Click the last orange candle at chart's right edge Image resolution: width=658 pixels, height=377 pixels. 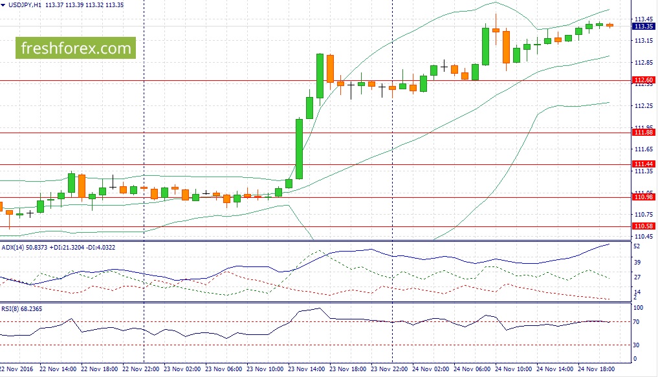609,25
